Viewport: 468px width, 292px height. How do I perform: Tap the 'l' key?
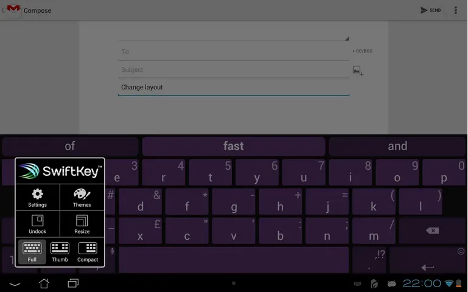(421, 201)
